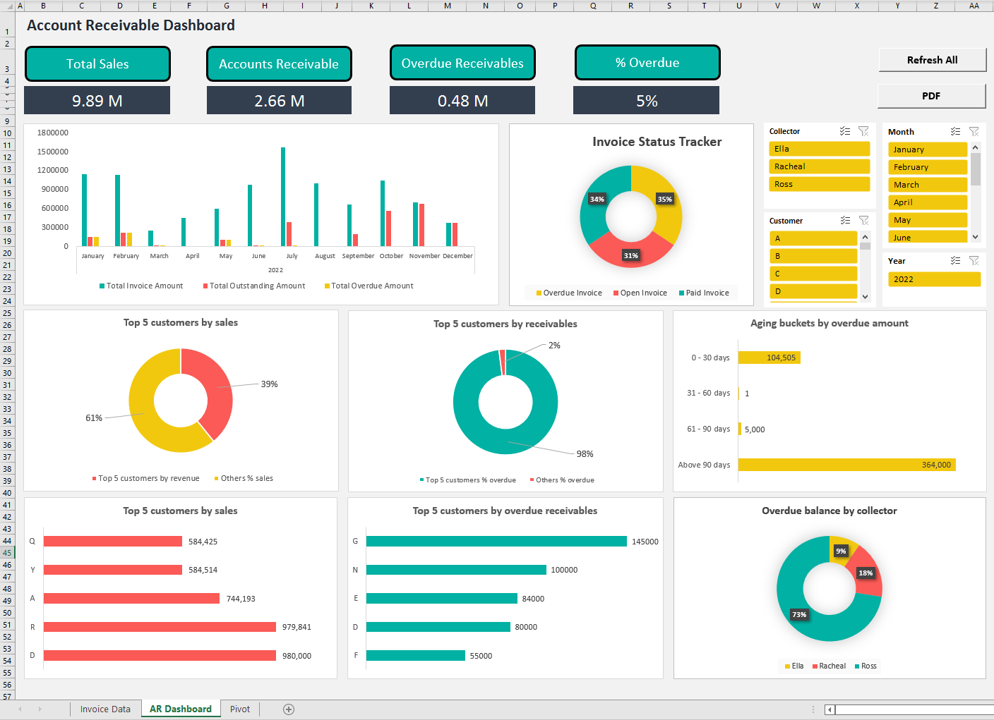Clear filters on the Collector slicer
This screenshot has height=720, width=994.
[x=863, y=130]
